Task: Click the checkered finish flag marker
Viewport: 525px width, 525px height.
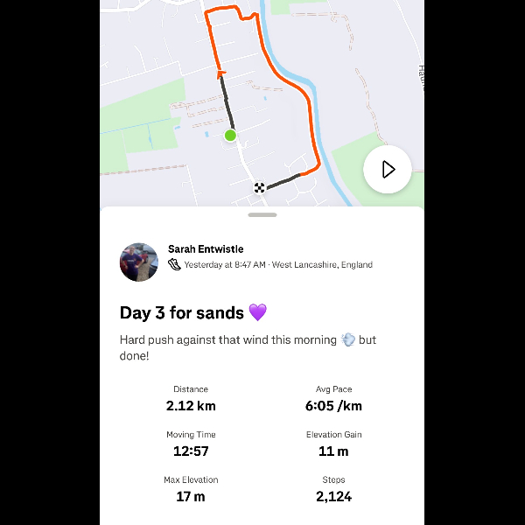Action: 260,187
